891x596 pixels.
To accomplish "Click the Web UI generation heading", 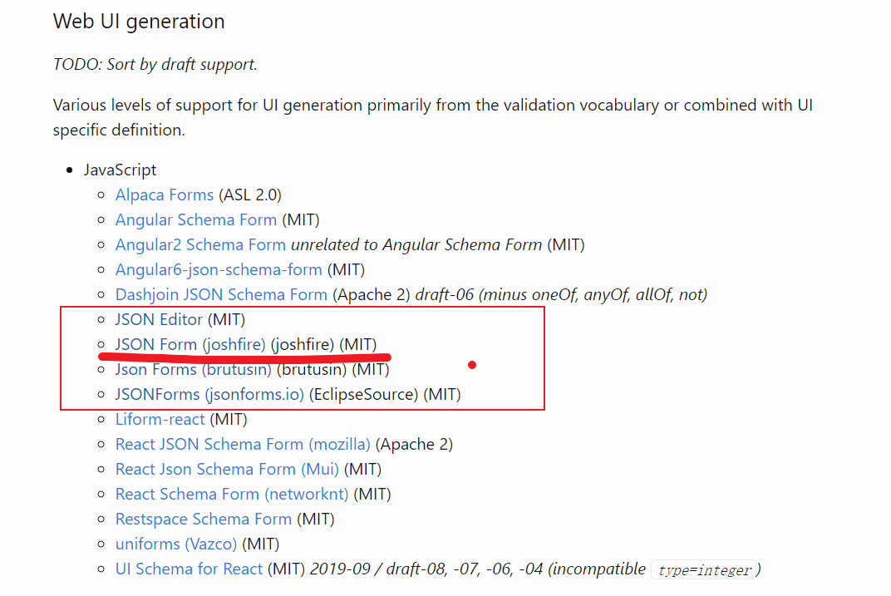I will 139,22.
